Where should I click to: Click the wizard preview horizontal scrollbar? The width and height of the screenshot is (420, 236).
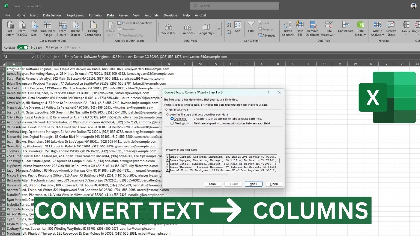coord(199,175)
